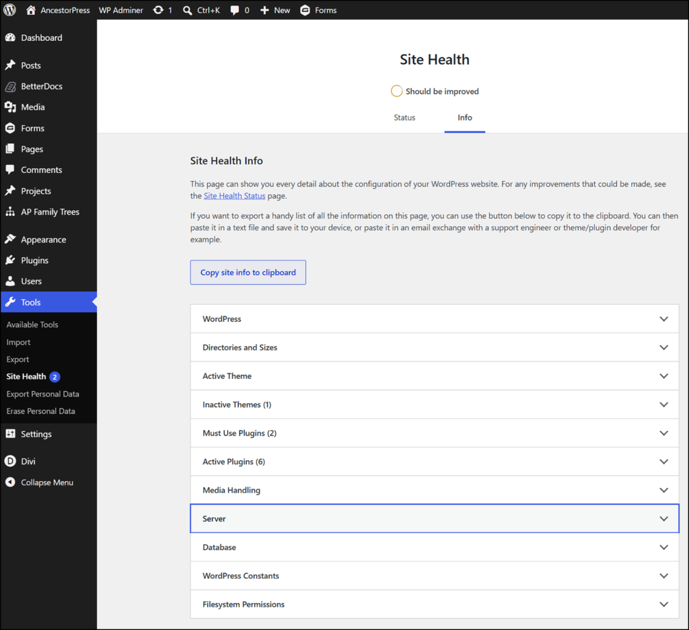Click the BetterDocs sidebar icon
Screen dimensions: 689x630
(x=10, y=86)
